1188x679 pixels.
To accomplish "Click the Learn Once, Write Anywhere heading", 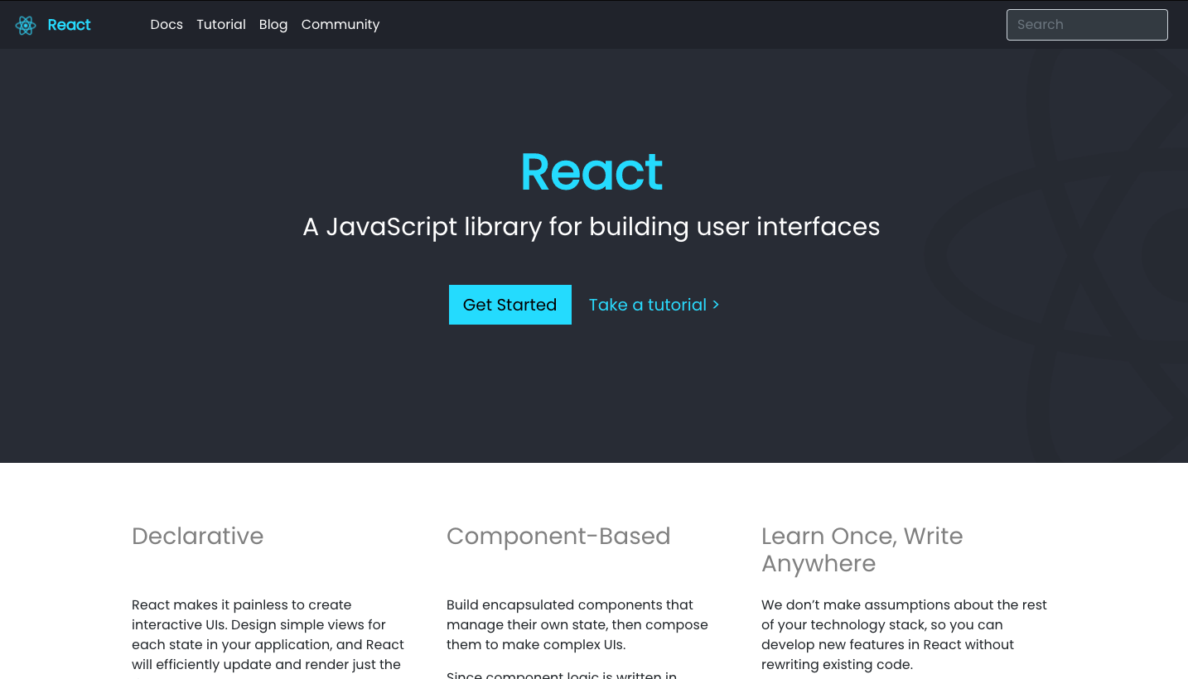I will 862,550.
